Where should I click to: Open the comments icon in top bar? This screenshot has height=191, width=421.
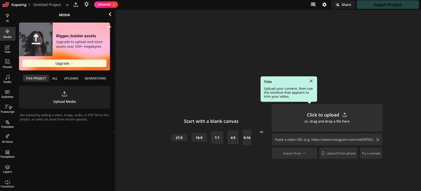[x=313, y=5]
